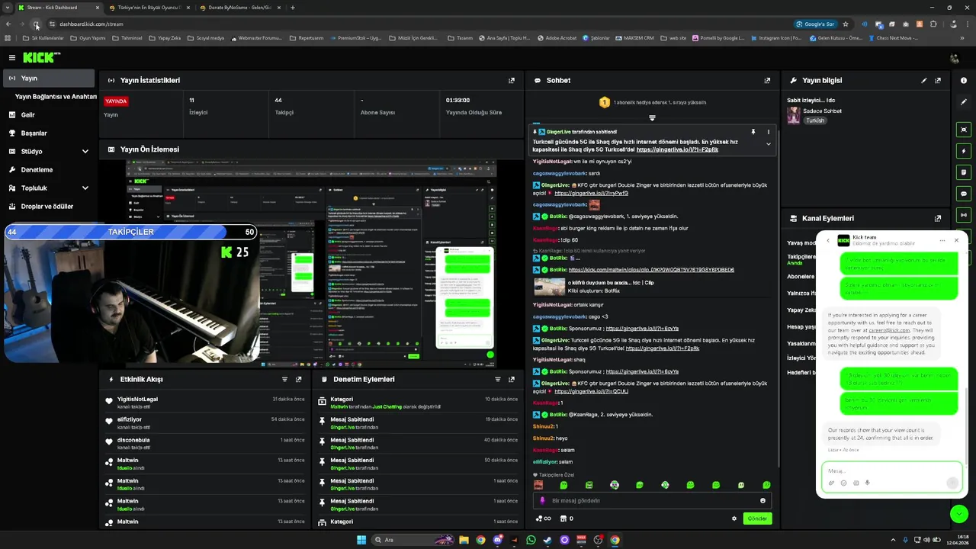
Task: Click the browser address bar
Action: (x=419, y=24)
